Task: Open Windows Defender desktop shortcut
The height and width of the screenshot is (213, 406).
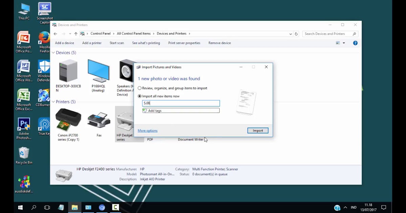Action: 44,71
